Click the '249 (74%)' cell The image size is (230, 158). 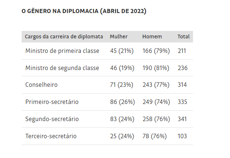click(x=157, y=102)
